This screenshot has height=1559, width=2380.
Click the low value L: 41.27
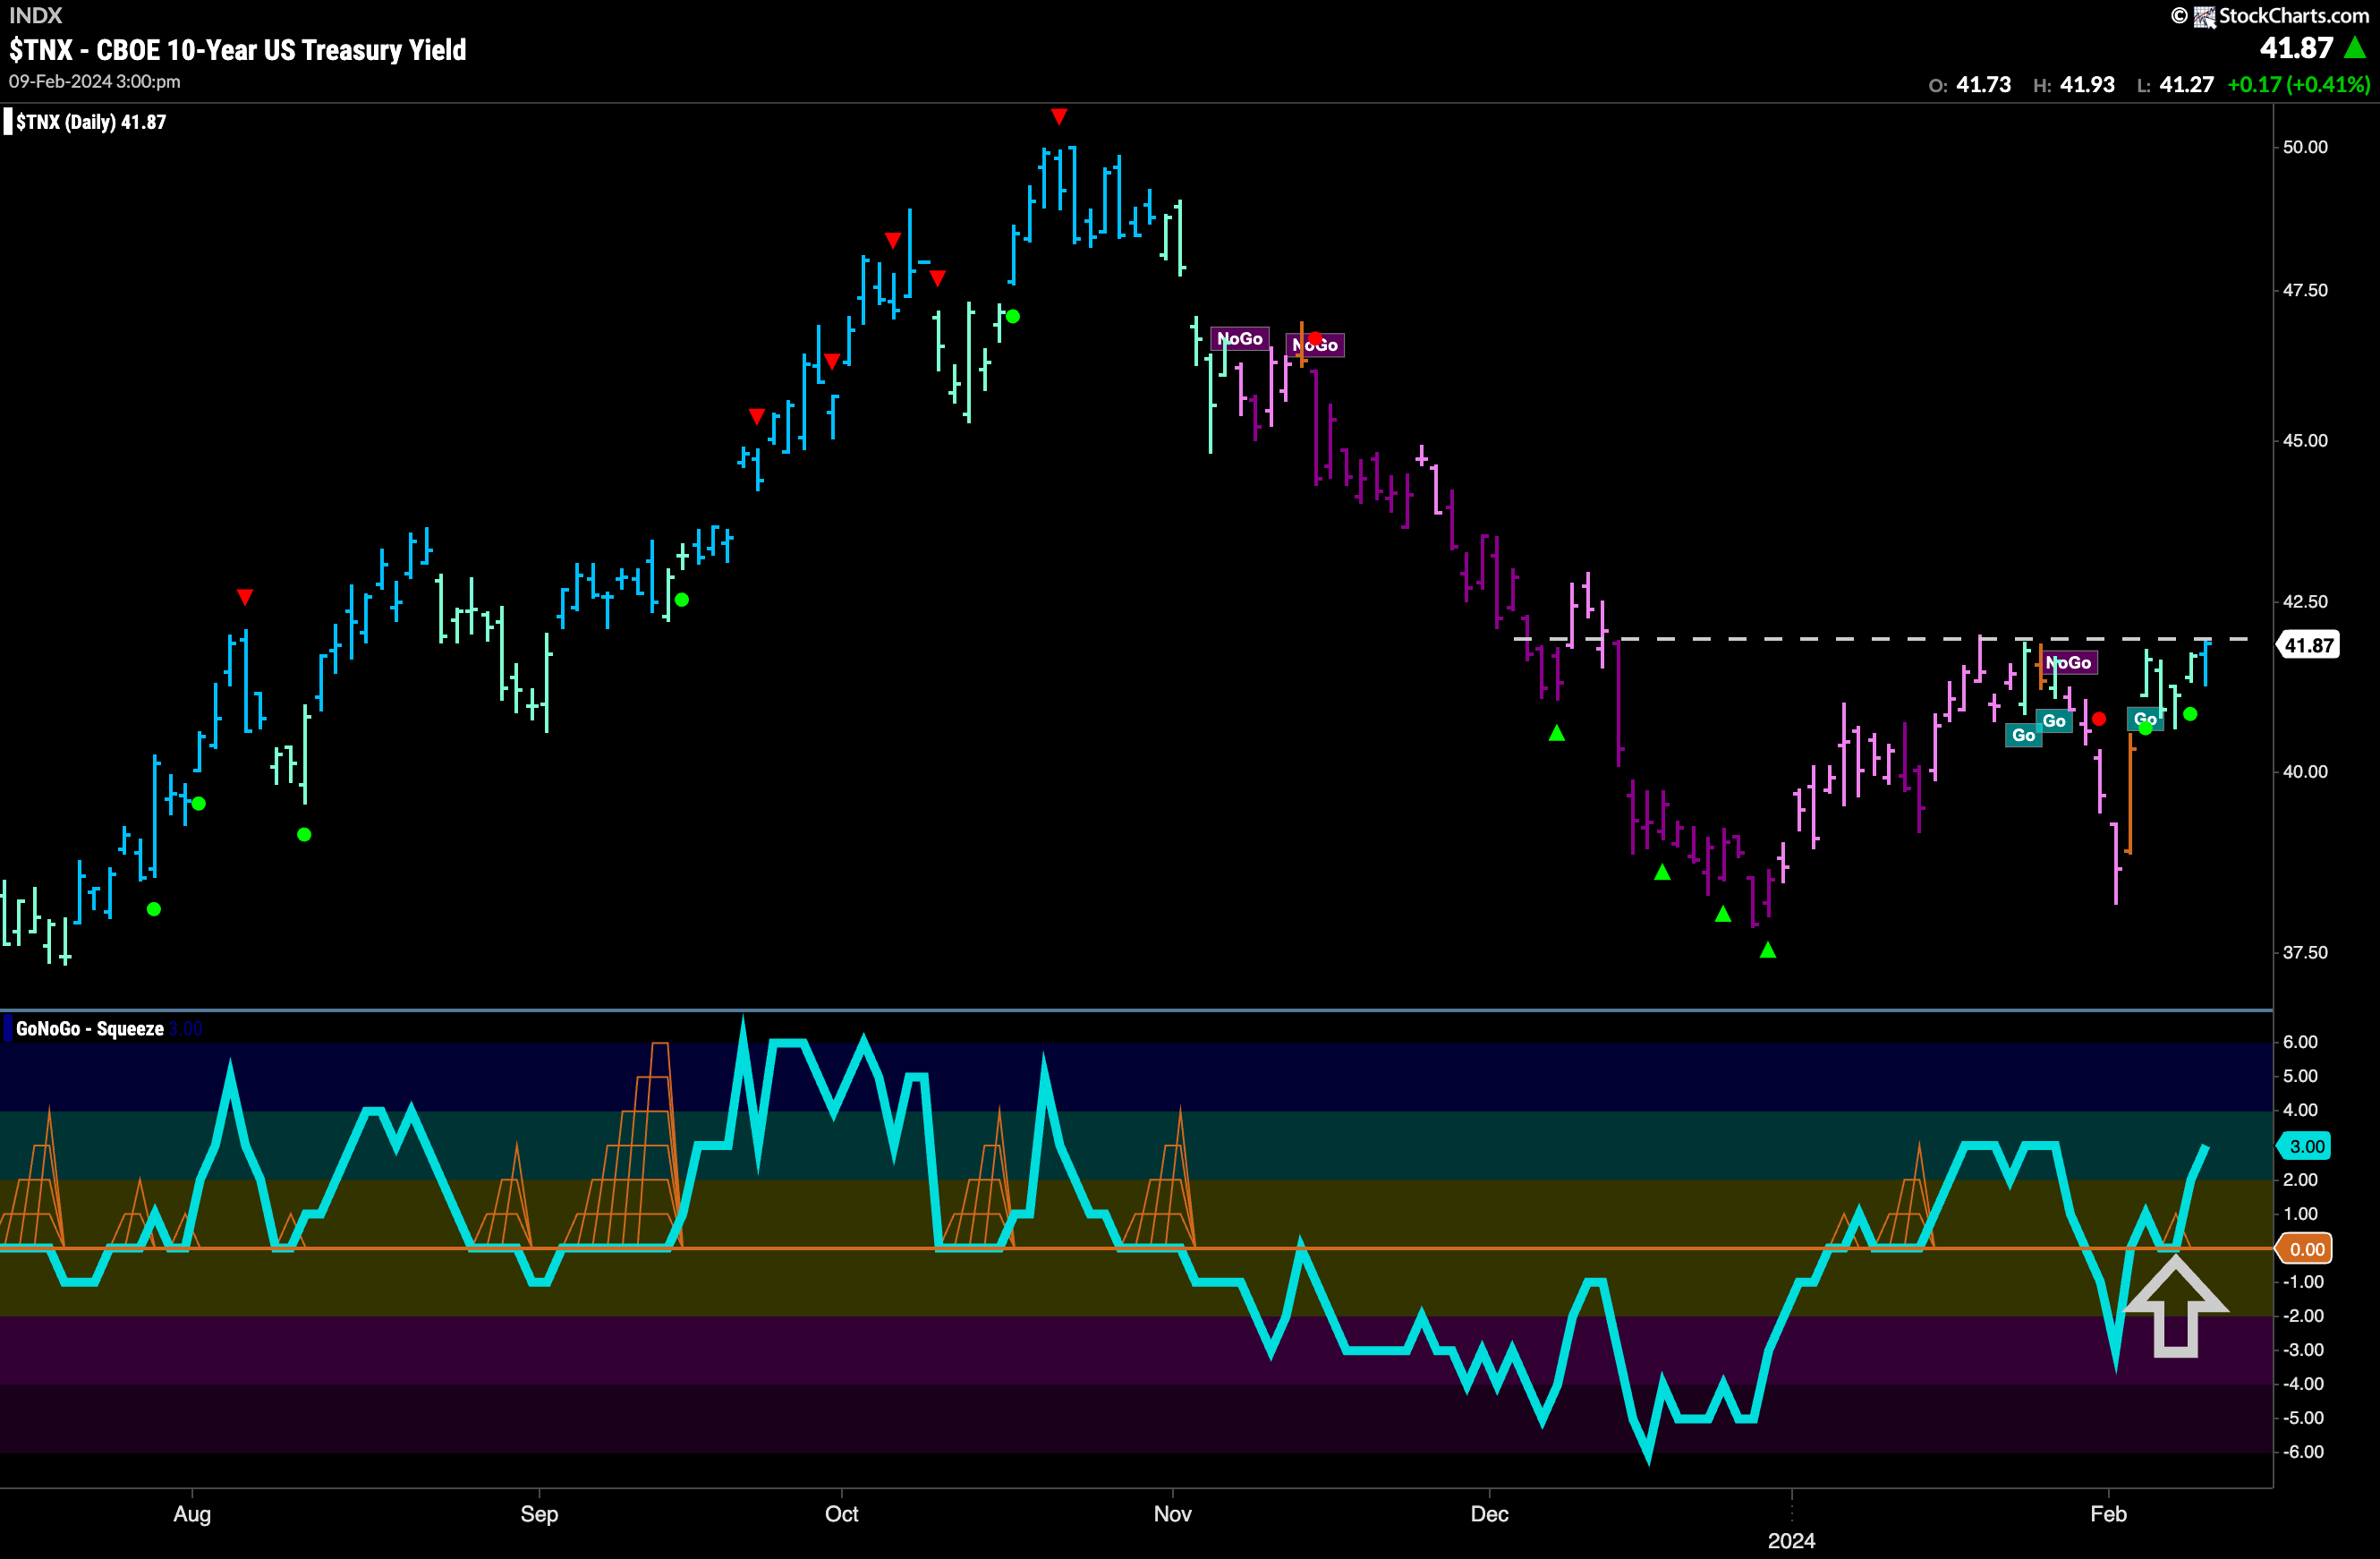coord(2175,85)
